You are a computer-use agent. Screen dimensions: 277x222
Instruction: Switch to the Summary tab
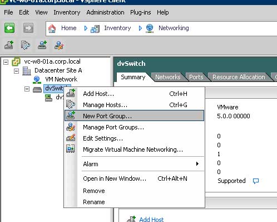point(133,77)
